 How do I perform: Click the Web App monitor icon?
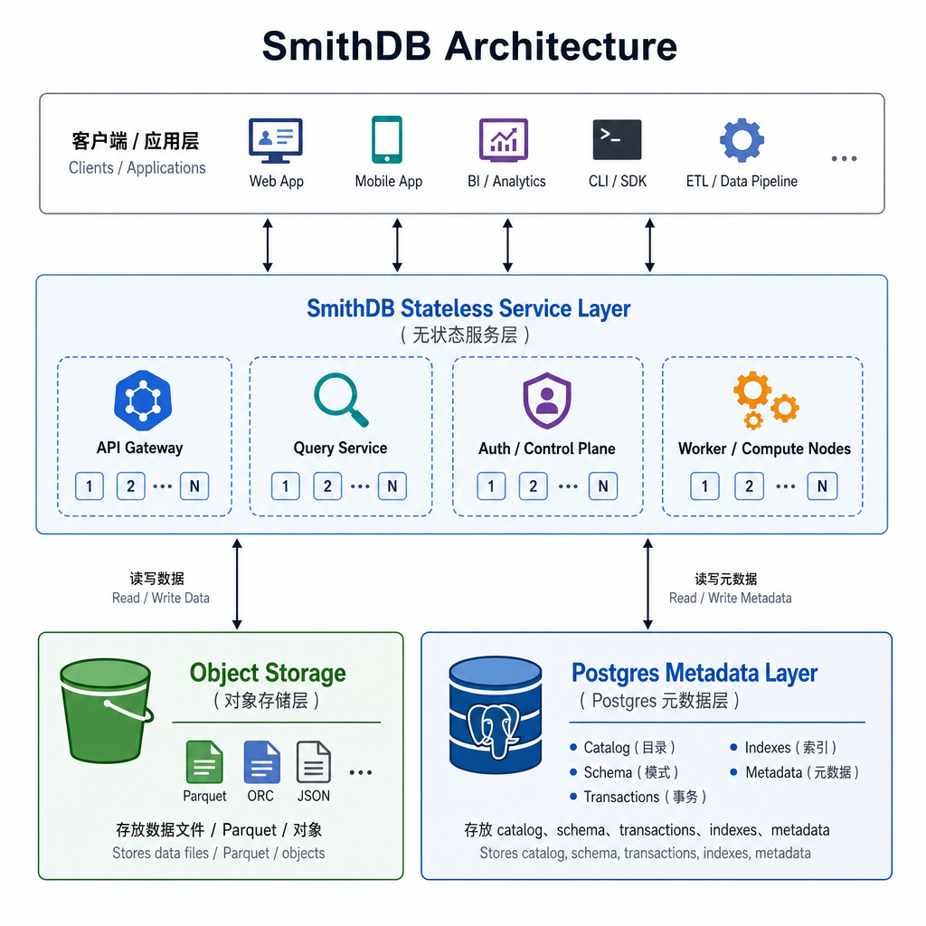point(276,140)
